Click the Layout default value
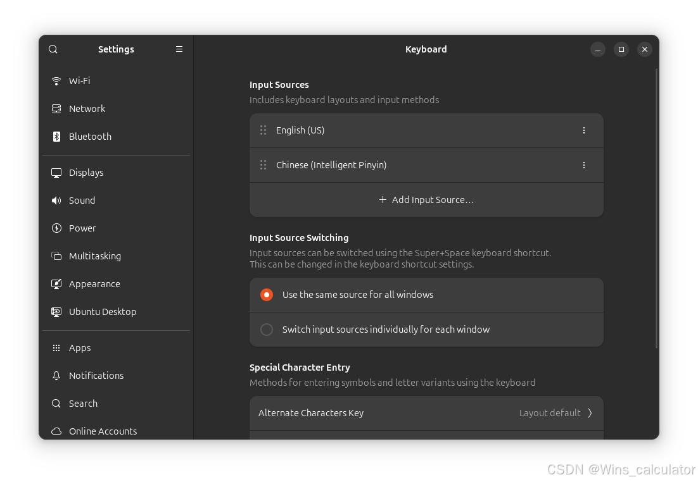Image resolution: width=698 pixels, height=482 pixels. click(x=550, y=413)
